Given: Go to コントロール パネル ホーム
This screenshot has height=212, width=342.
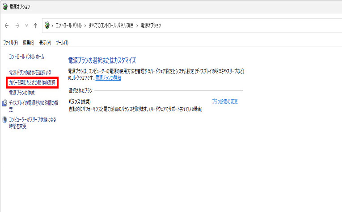Looking at the screenshot, I should tap(26, 57).
